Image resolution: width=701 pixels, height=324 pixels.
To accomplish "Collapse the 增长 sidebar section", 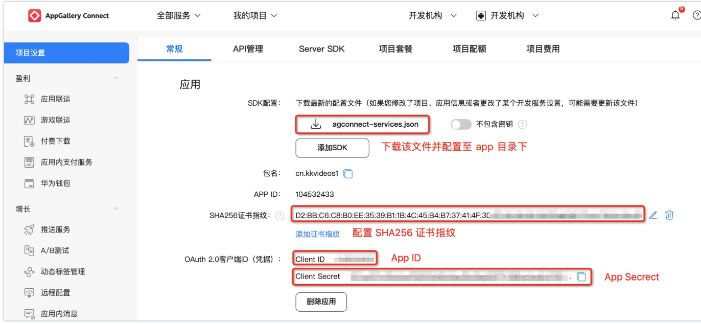I will tap(115, 209).
